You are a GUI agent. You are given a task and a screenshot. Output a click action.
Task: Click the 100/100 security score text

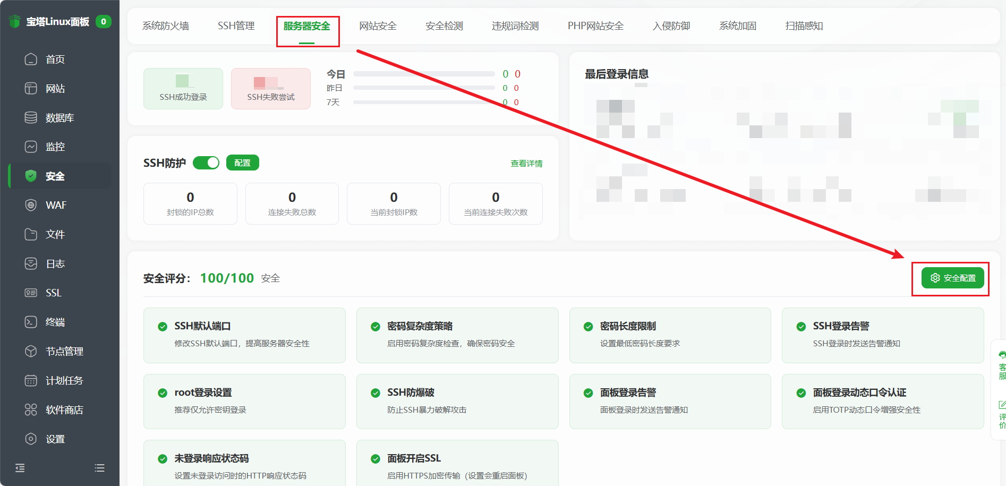point(227,278)
